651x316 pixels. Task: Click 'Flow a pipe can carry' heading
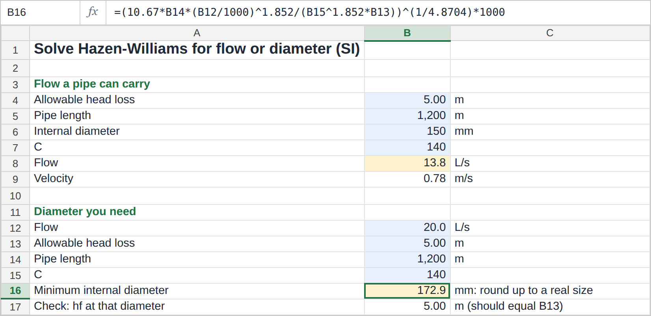click(92, 84)
